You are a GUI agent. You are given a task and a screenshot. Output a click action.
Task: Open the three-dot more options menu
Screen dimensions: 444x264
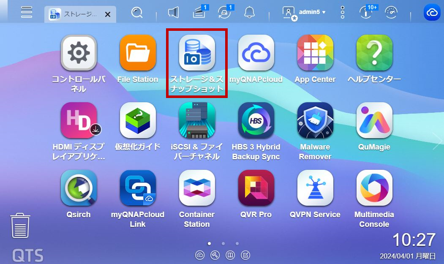tap(343, 12)
